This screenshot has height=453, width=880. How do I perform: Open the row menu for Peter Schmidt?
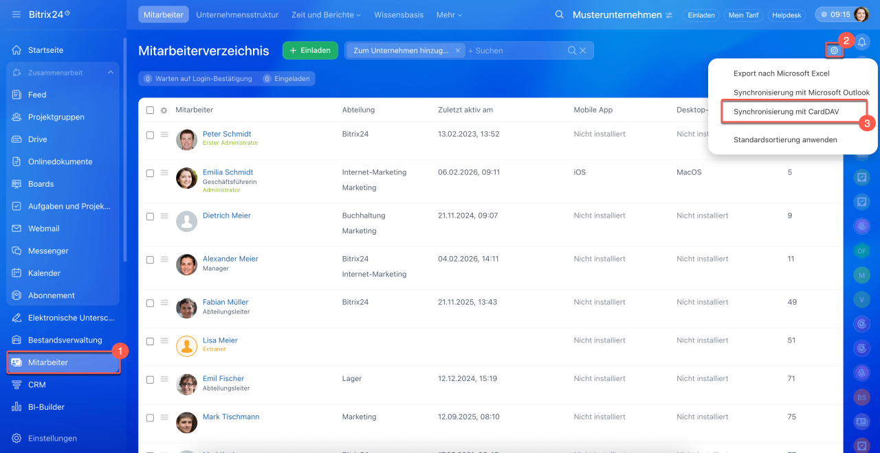tap(164, 135)
